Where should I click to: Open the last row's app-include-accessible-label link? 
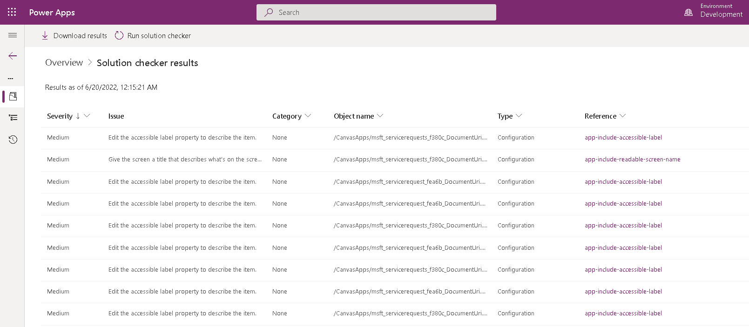(623, 314)
